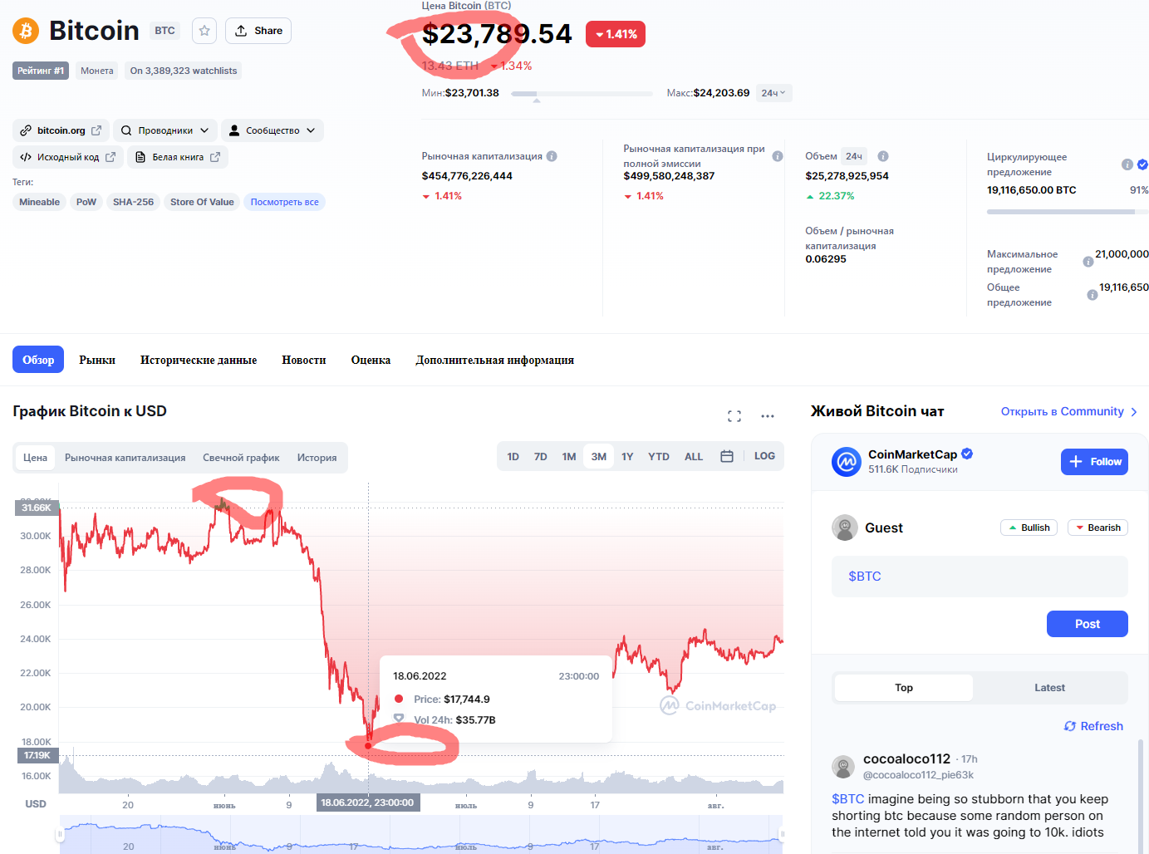Click the fullscreen chart icon
This screenshot has width=1149, height=854.
(734, 416)
